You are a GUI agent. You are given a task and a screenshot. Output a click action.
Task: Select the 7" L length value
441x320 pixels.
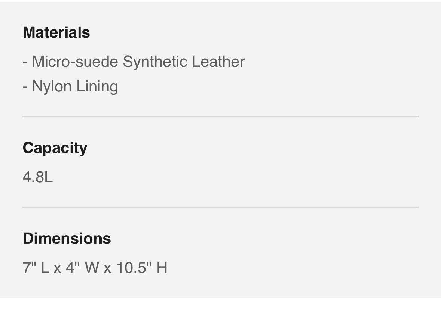(x=36, y=267)
